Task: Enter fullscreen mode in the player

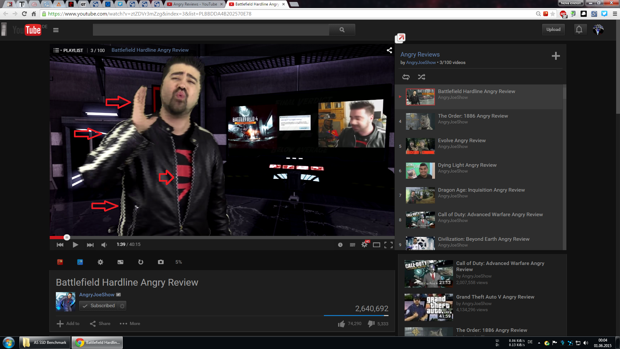Action: pyautogui.click(x=388, y=245)
